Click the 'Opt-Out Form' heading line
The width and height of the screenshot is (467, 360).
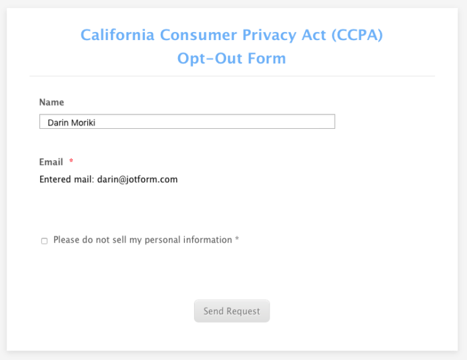(231, 59)
